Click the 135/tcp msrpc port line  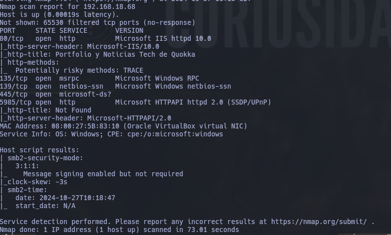(99, 78)
